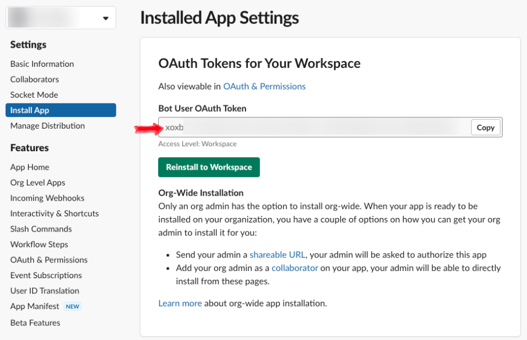Open Interactivity & Shortcuts page
The width and height of the screenshot is (527, 340).
pos(55,214)
